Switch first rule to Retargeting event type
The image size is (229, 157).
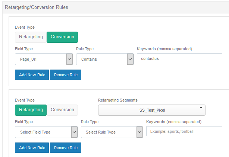pos(31,37)
